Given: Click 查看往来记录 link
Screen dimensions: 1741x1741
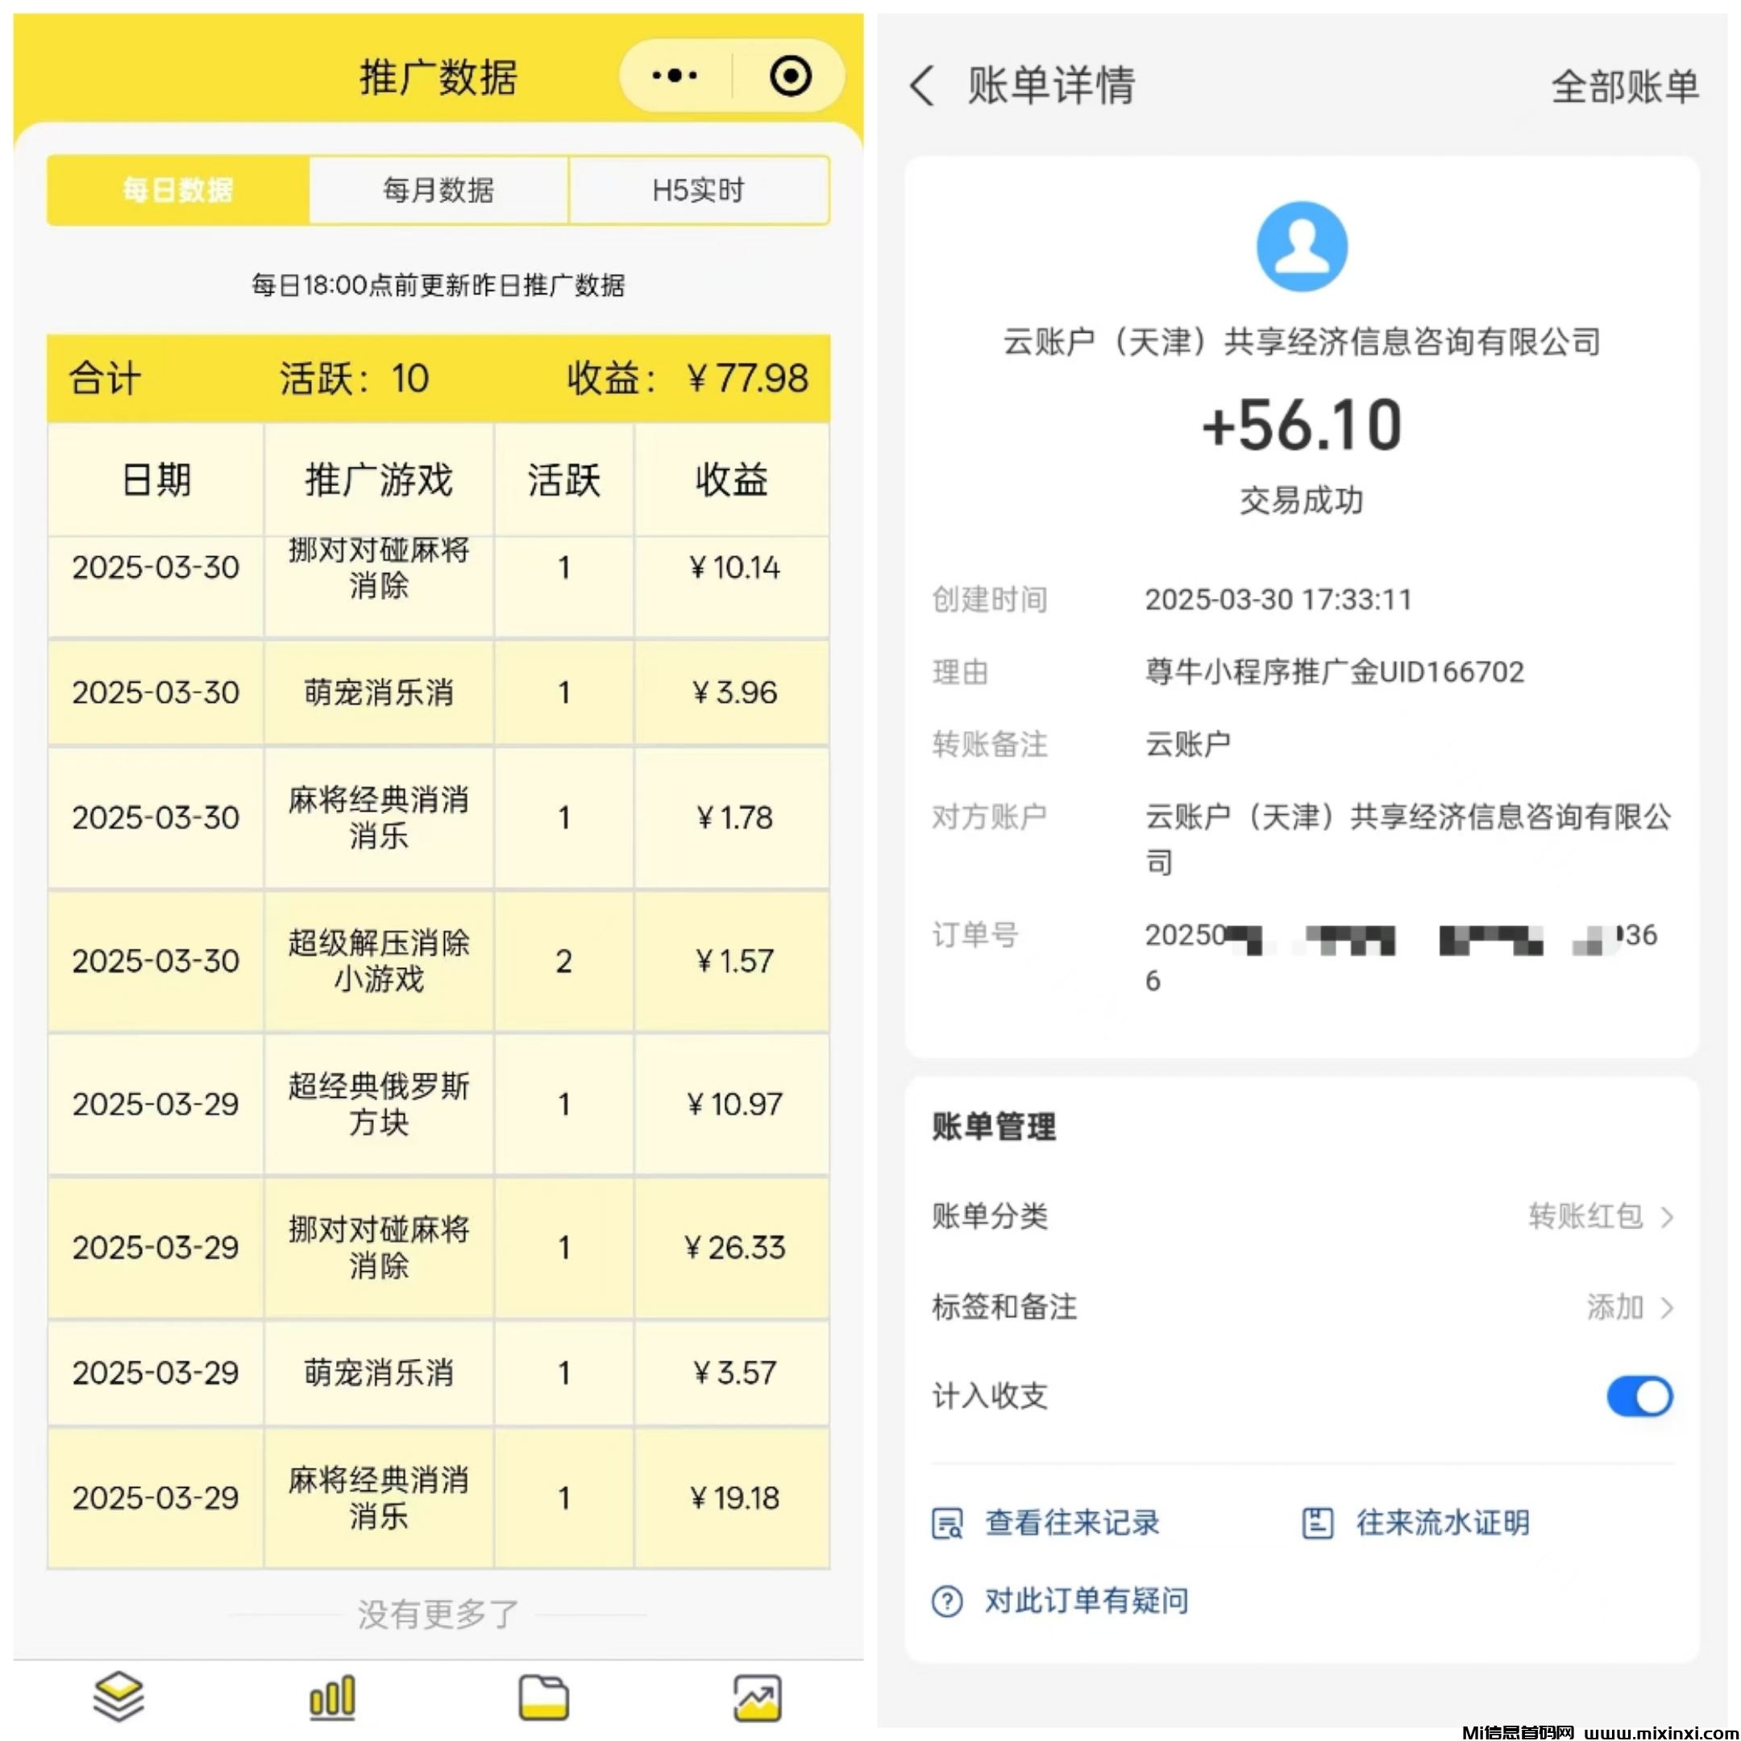Looking at the screenshot, I should pyautogui.click(x=1070, y=1523).
